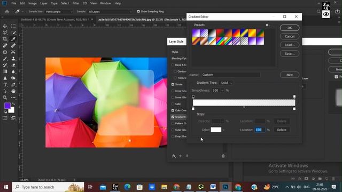This screenshot has width=342, height=192.
Task: Enable the Pattern Overlay checkbox
Action: pos(173,123)
